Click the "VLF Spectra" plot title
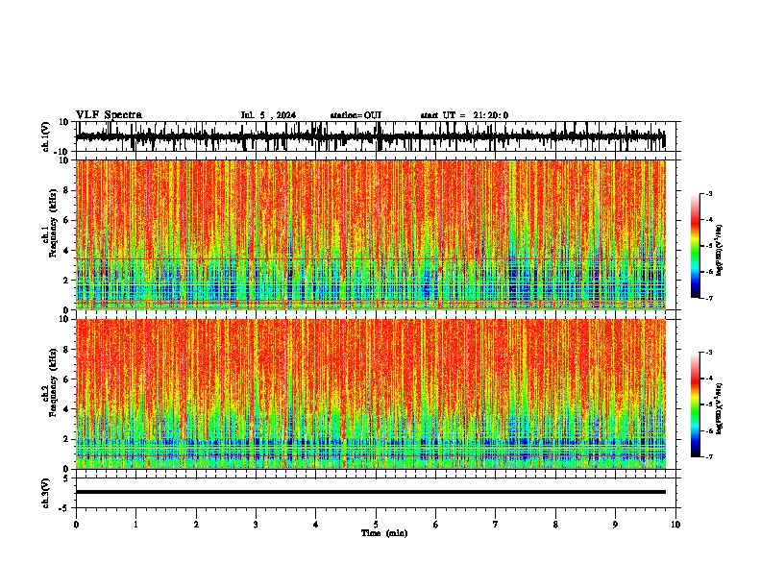This screenshot has height=588, width=761. [109, 115]
